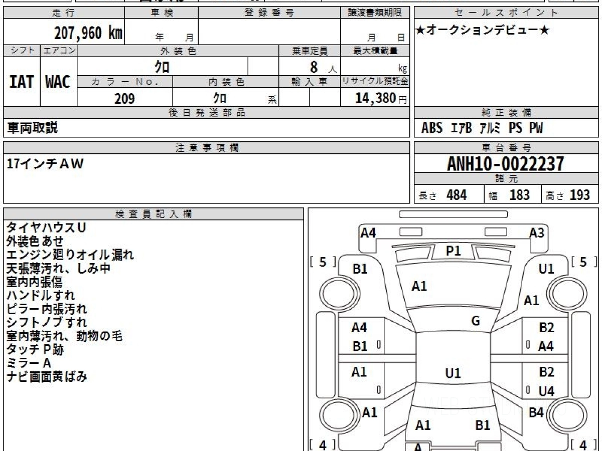Select the ナビ画面黄ばみ note
This screenshot has height=451, width=602.
pos(47,377)
